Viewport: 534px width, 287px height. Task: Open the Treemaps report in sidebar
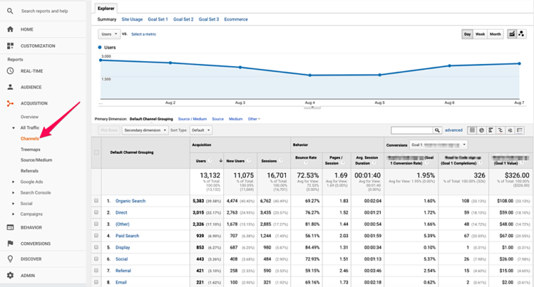30,149
